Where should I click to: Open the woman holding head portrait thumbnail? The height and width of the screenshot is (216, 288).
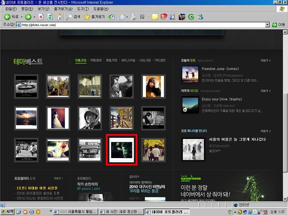pyautogui.click(x=154, y=86)
